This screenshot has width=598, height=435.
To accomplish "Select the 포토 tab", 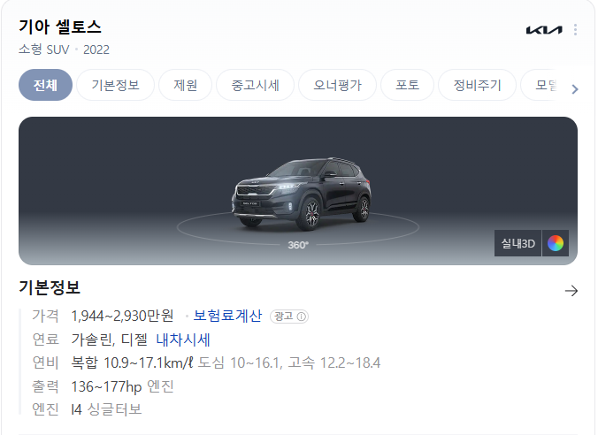I will (407, 85).
